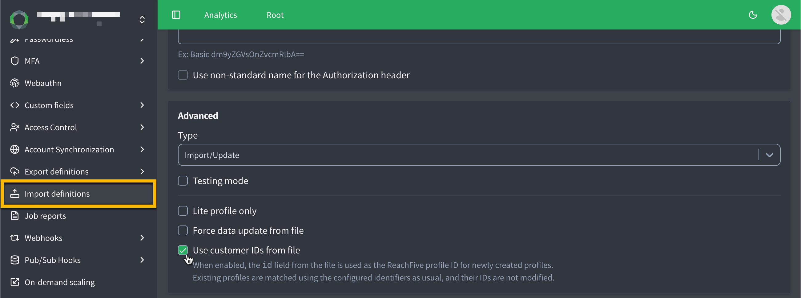Enable the Testing mode checkbox
Screen dimensions: 801x298
pyautogui.click(x=183, y=181)
